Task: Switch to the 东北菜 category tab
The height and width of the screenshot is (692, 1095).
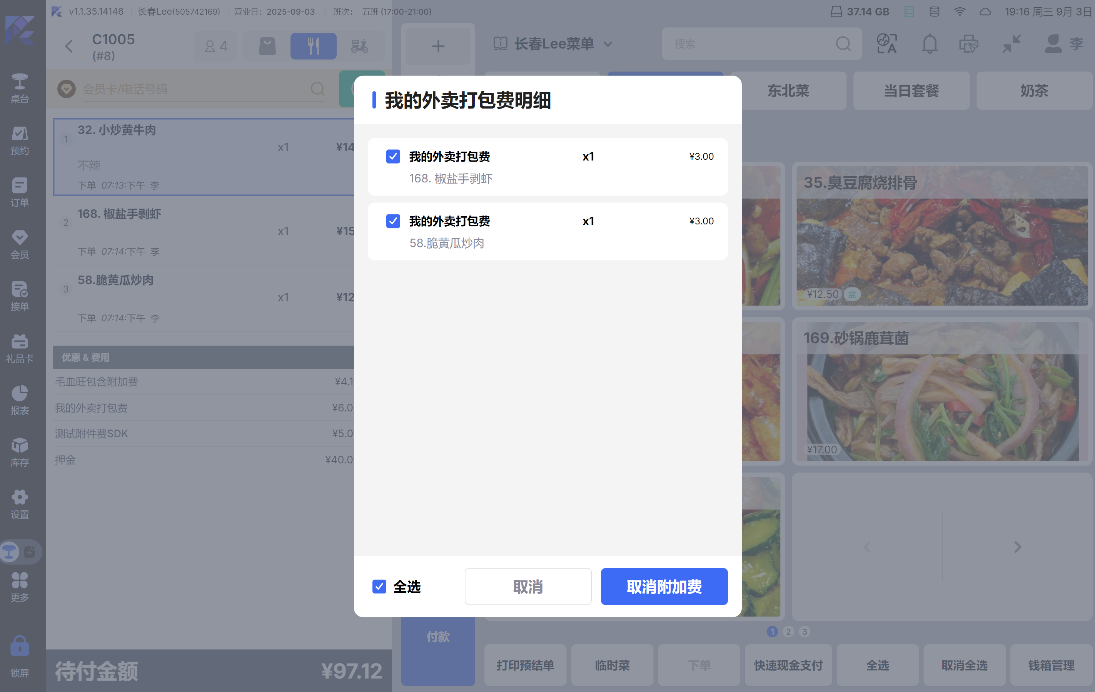Action: click(788, 90)
